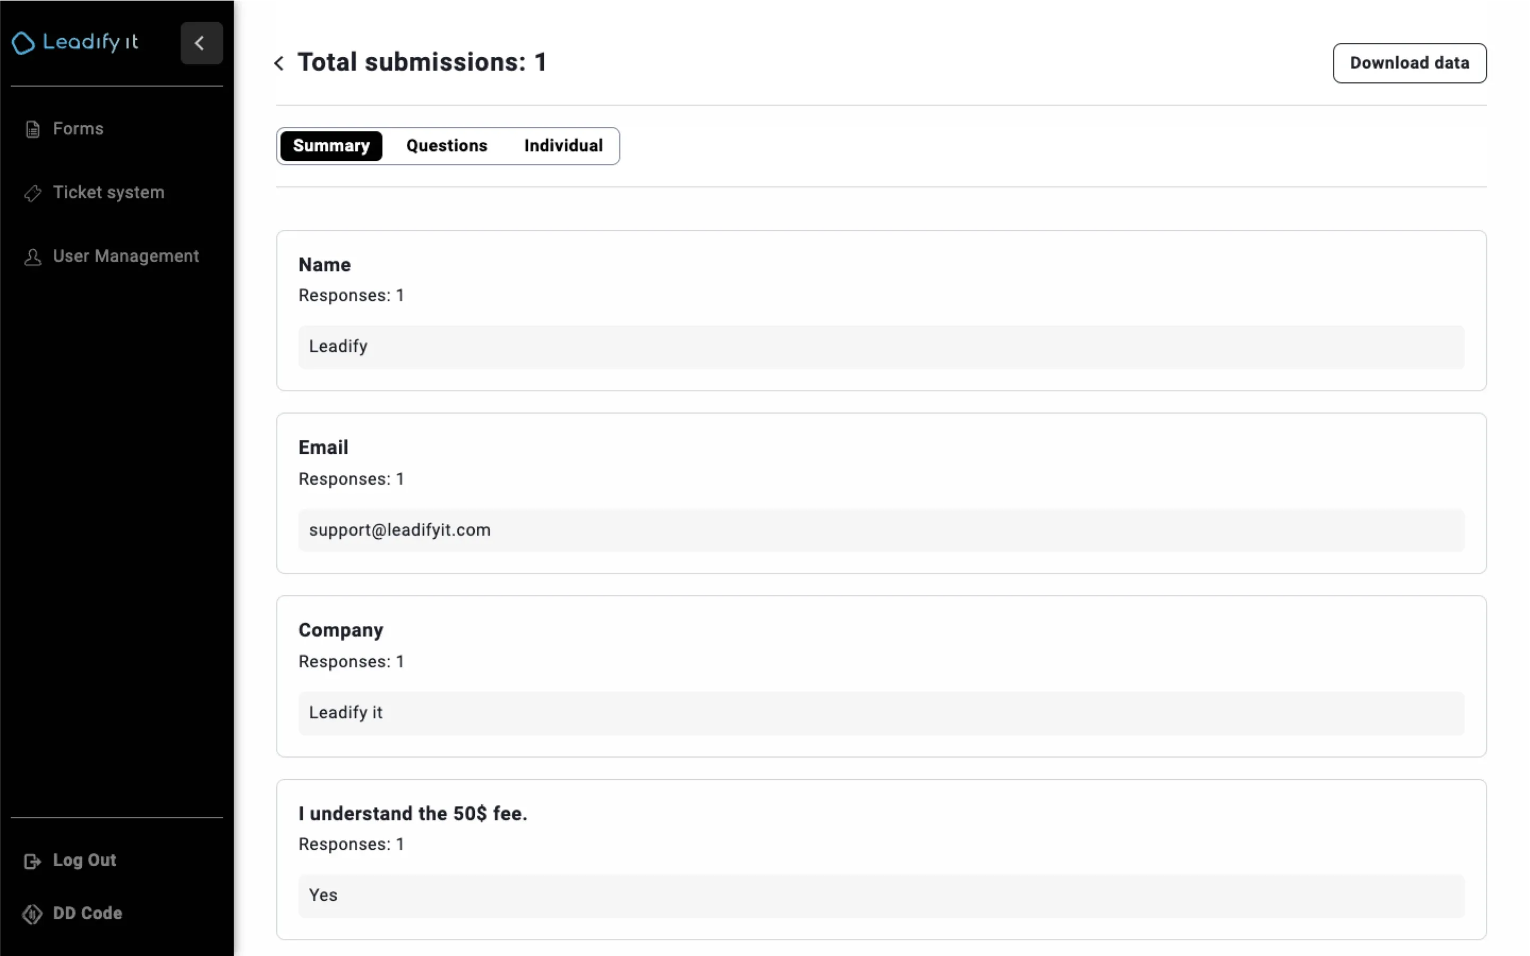1530x956 pixels.
Task: Click the Ticket system ticket icon
Action: pyautogui.click(x=32, y=193)
